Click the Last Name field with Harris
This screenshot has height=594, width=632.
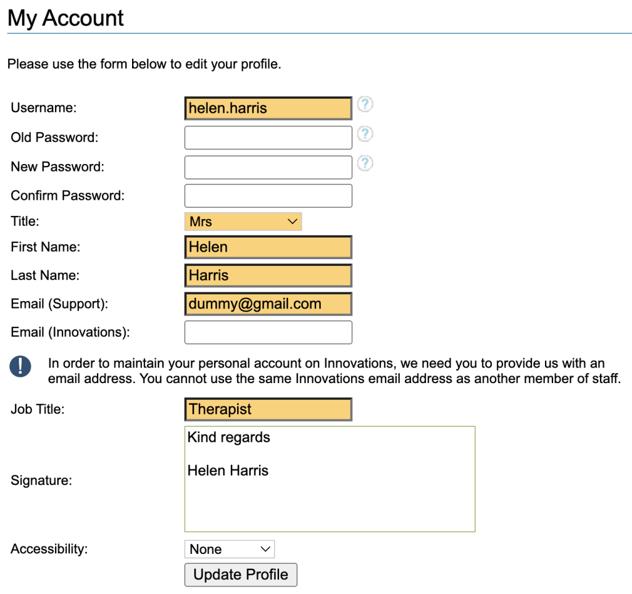tap(268, 276)
